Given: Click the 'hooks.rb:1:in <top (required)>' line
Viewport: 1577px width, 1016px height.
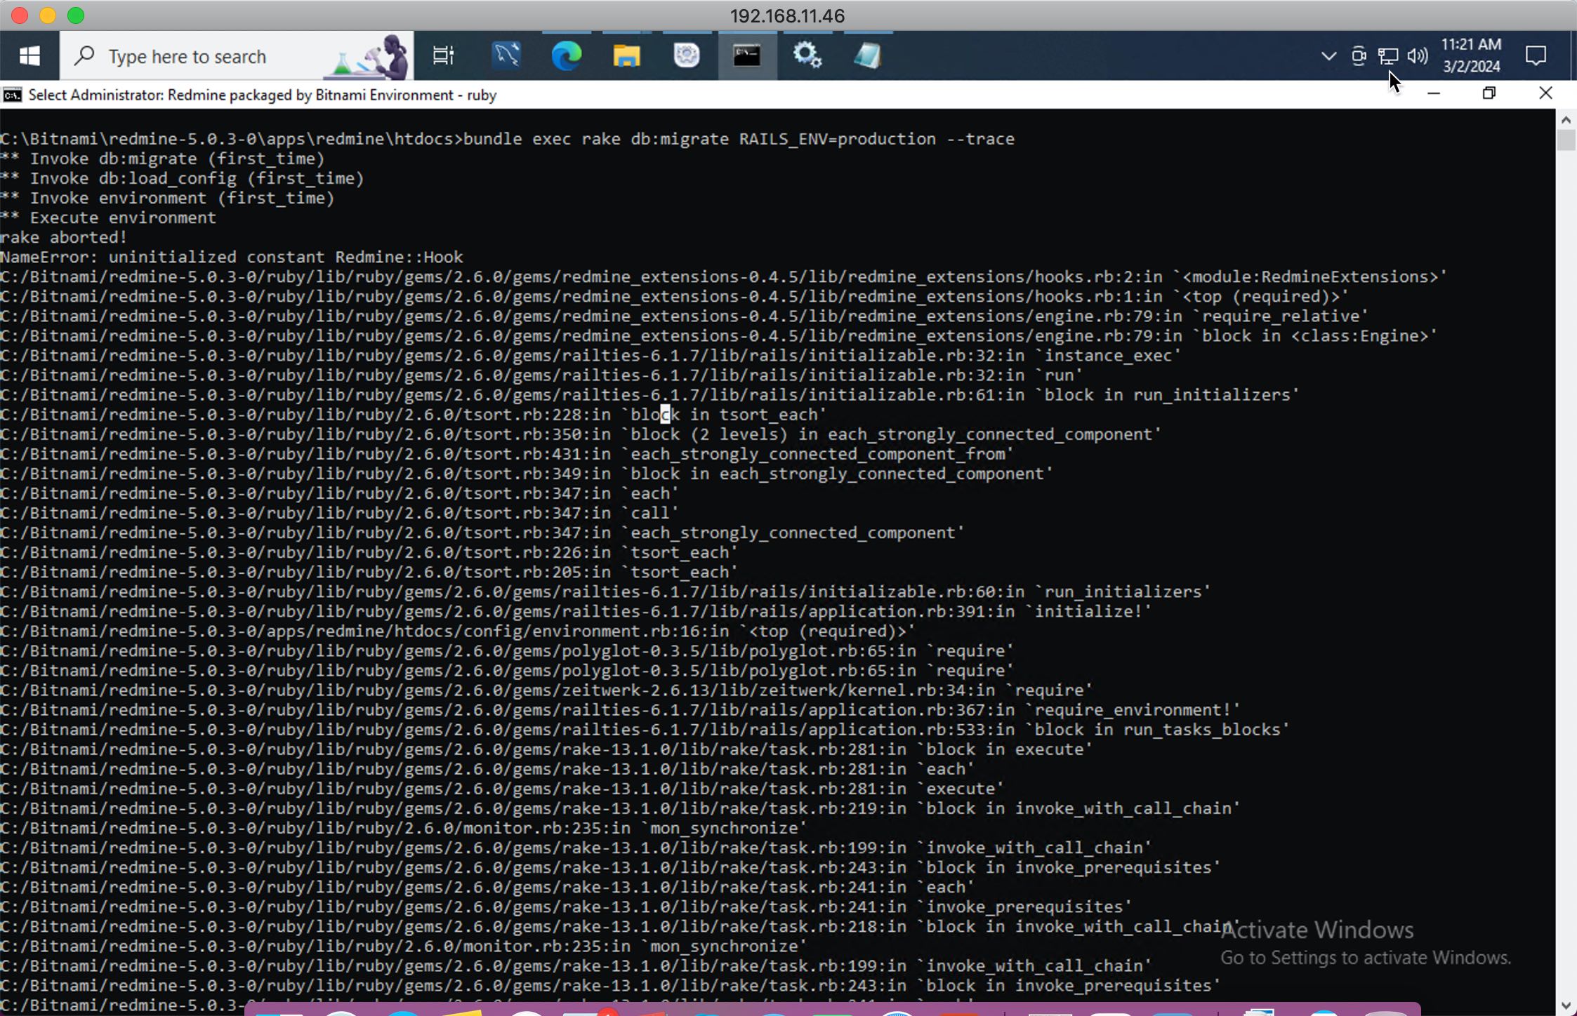Looking at the screenshot, I should tap(674, 296).
